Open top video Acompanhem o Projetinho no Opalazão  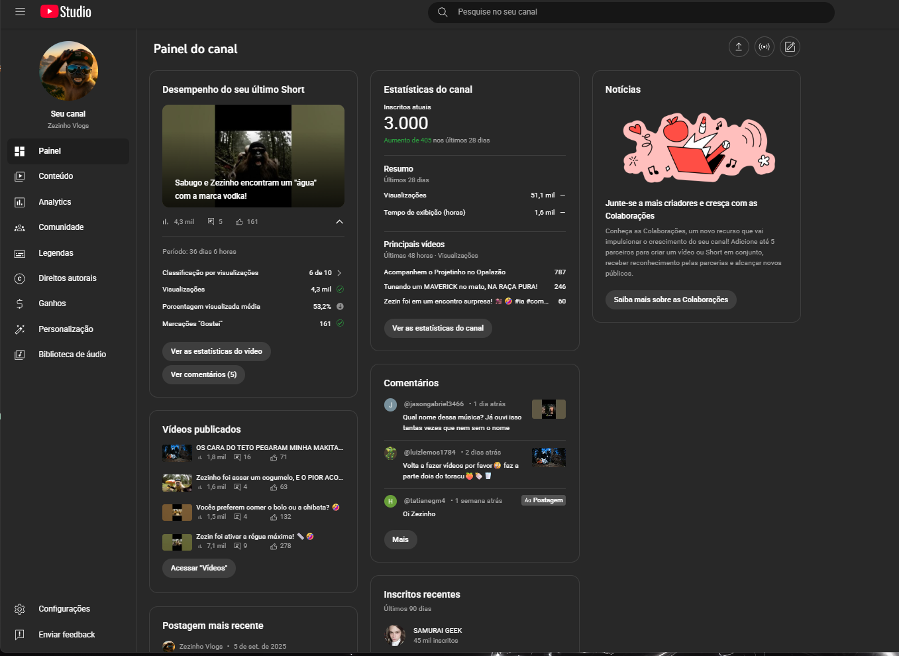point(445,272)
